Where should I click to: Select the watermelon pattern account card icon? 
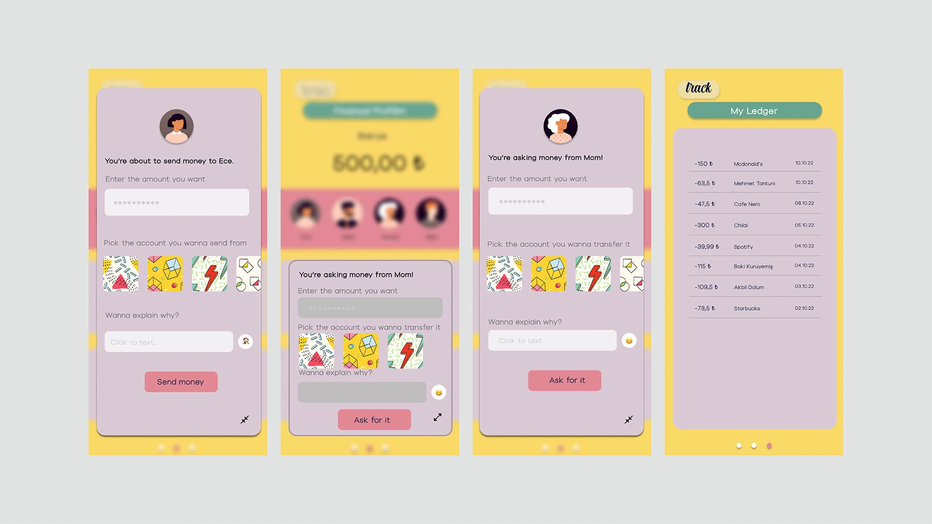[x=123, y=273]
